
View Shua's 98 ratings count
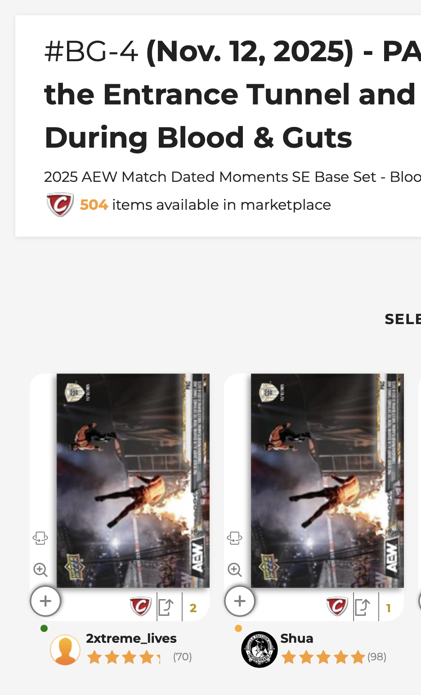[x=377, y=657]
